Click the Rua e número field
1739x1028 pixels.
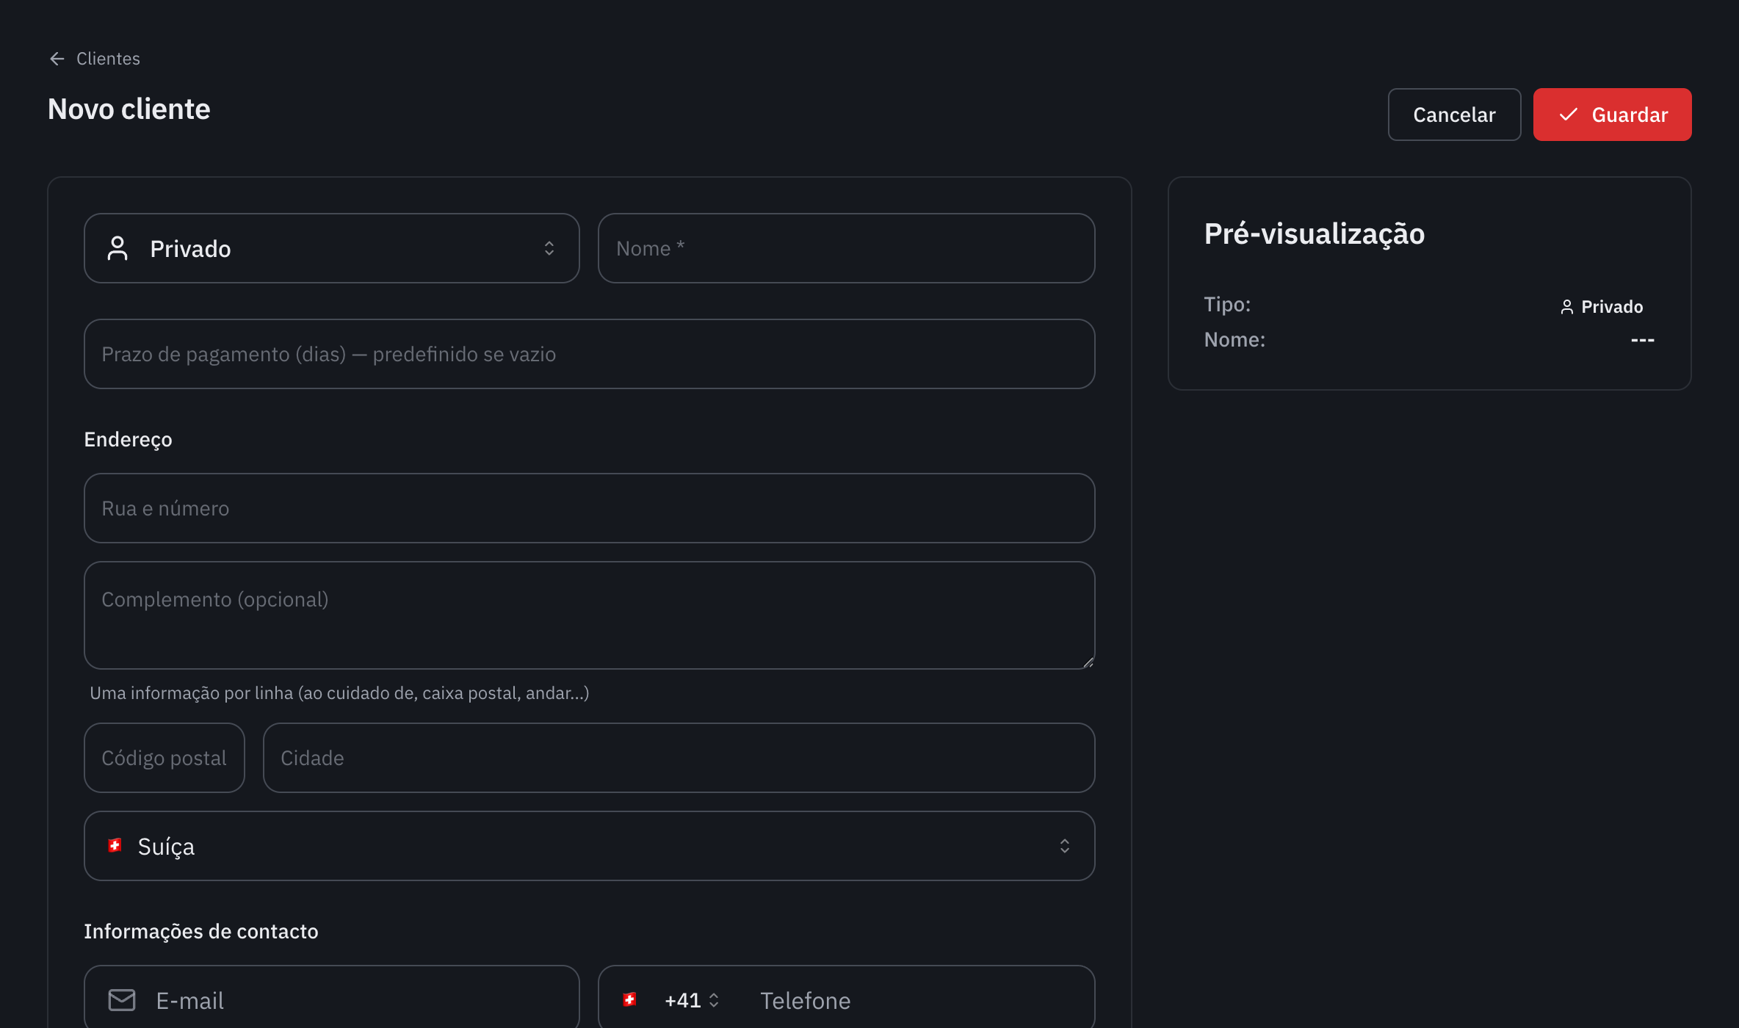tap(589, 508)
